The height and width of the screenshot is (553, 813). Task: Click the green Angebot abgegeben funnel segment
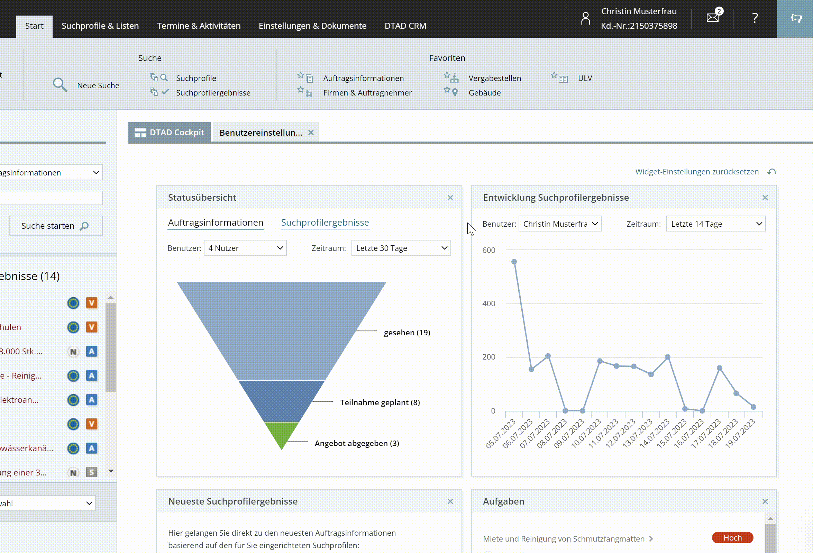tap(281, 434)
